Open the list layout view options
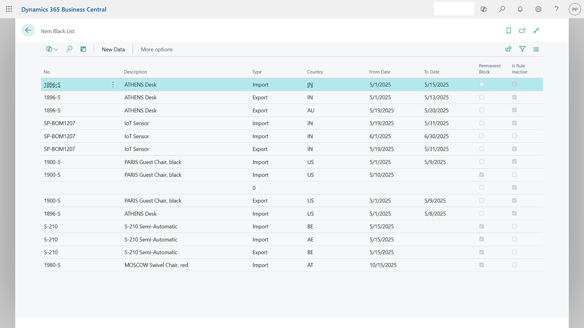The height and width of the screenshot is (328, 584). click(x=536, y=49)
